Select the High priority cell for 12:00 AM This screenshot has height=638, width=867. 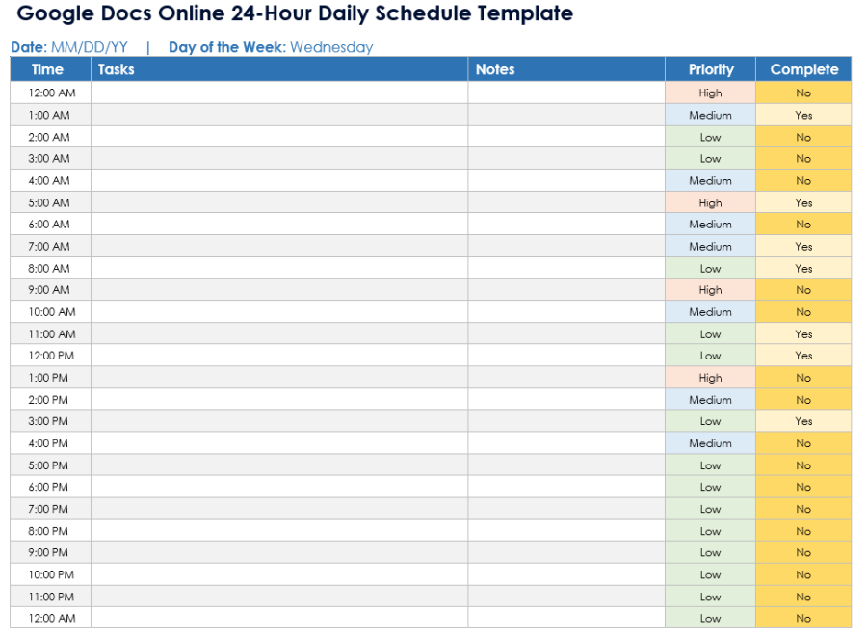pyautogui.click(x=710, y=93)
